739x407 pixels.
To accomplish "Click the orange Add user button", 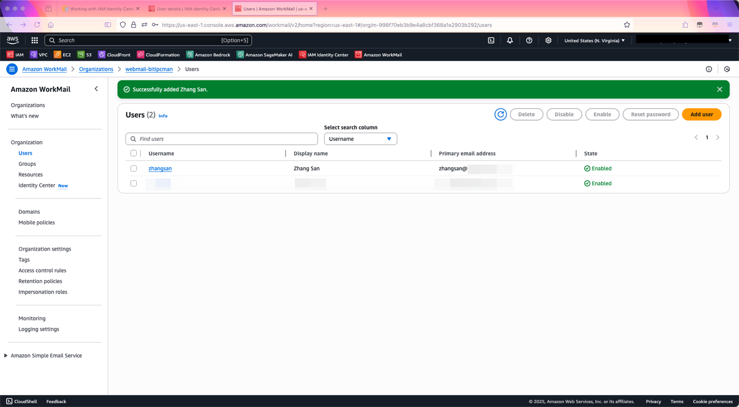I will [701, 115].
